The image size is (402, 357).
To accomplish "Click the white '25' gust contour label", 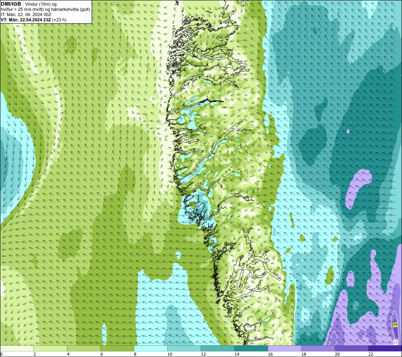I will click(395, 342).
